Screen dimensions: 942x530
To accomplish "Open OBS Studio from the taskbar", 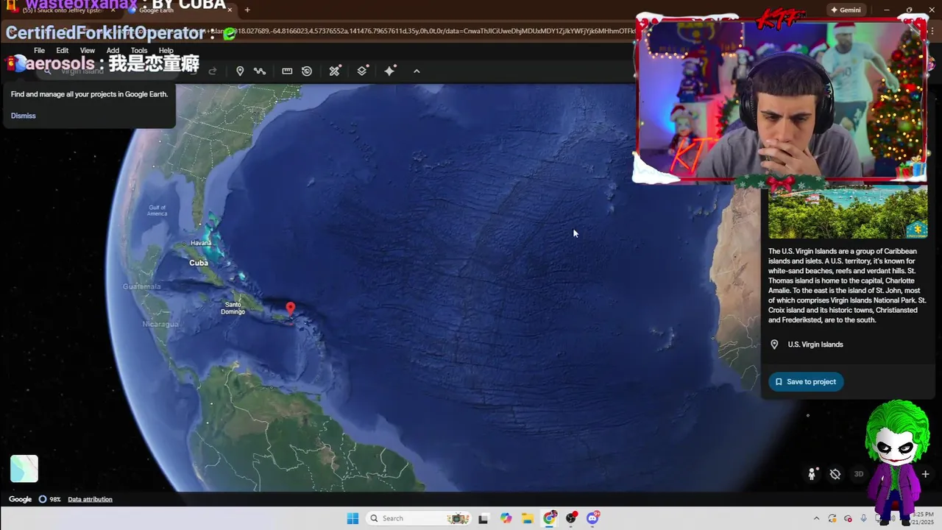I will [572, 518].
